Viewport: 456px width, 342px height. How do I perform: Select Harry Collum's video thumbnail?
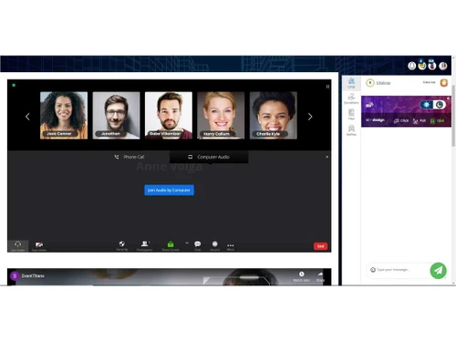point(221,116)
